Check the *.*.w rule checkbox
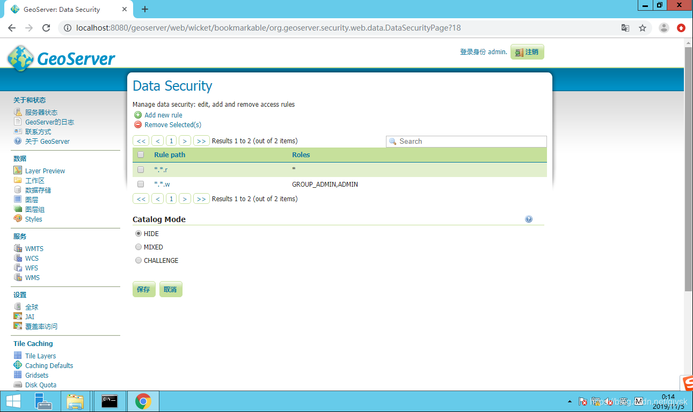 pos(141,184)
